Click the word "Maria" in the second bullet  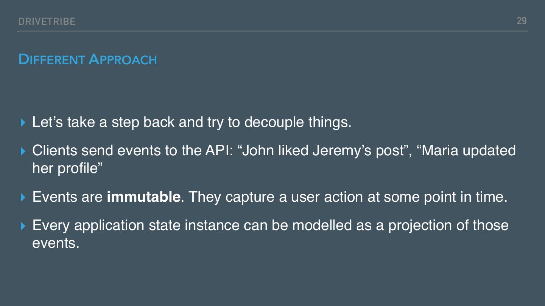[440, 151]
